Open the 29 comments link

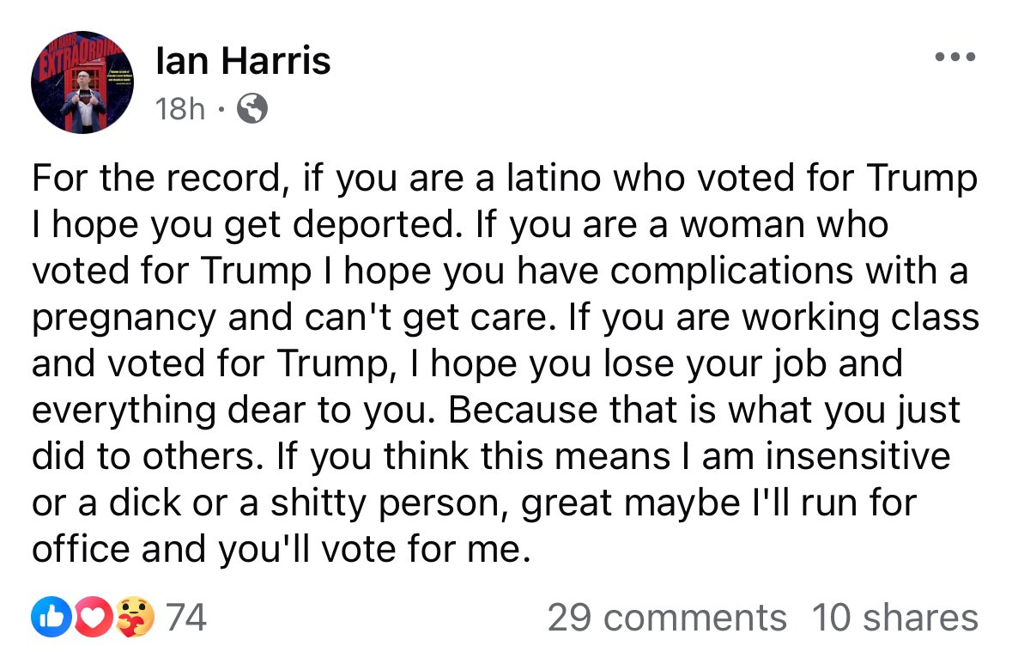click(x=666, y=617)
